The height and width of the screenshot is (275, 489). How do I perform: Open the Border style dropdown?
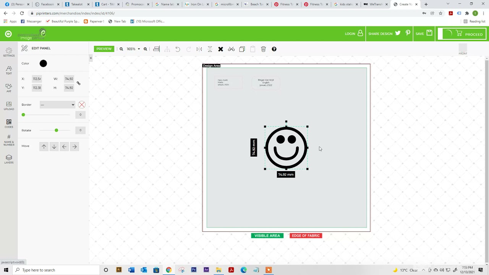(x=57, y=105)
